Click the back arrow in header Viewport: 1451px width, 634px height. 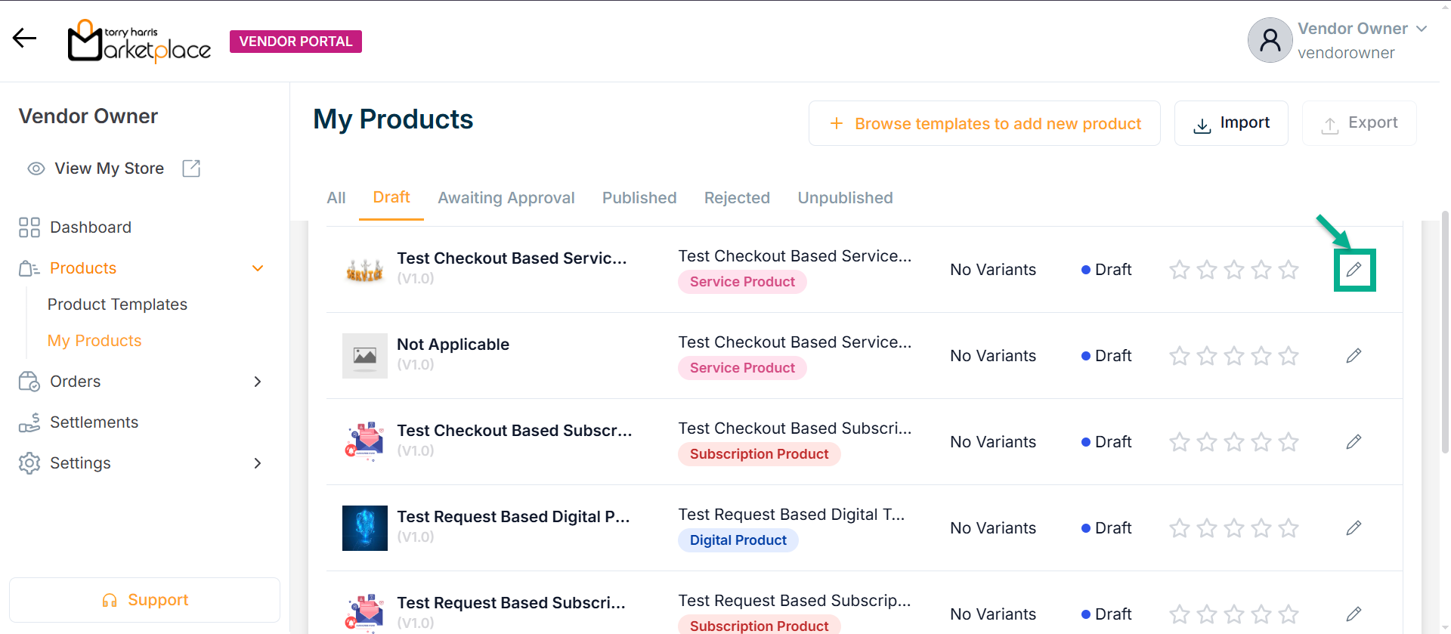[x=24, y=39]
